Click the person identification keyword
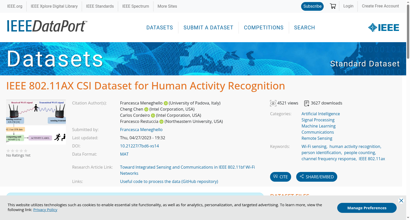Image resolution: width=410 pixels, height=220 pixels. pos(321,153)
